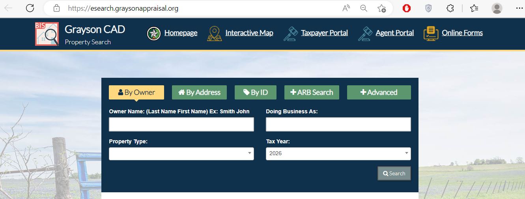Expand the Property Type dropdown
This screenshot has width=525, height=199.
coord(181,154)
